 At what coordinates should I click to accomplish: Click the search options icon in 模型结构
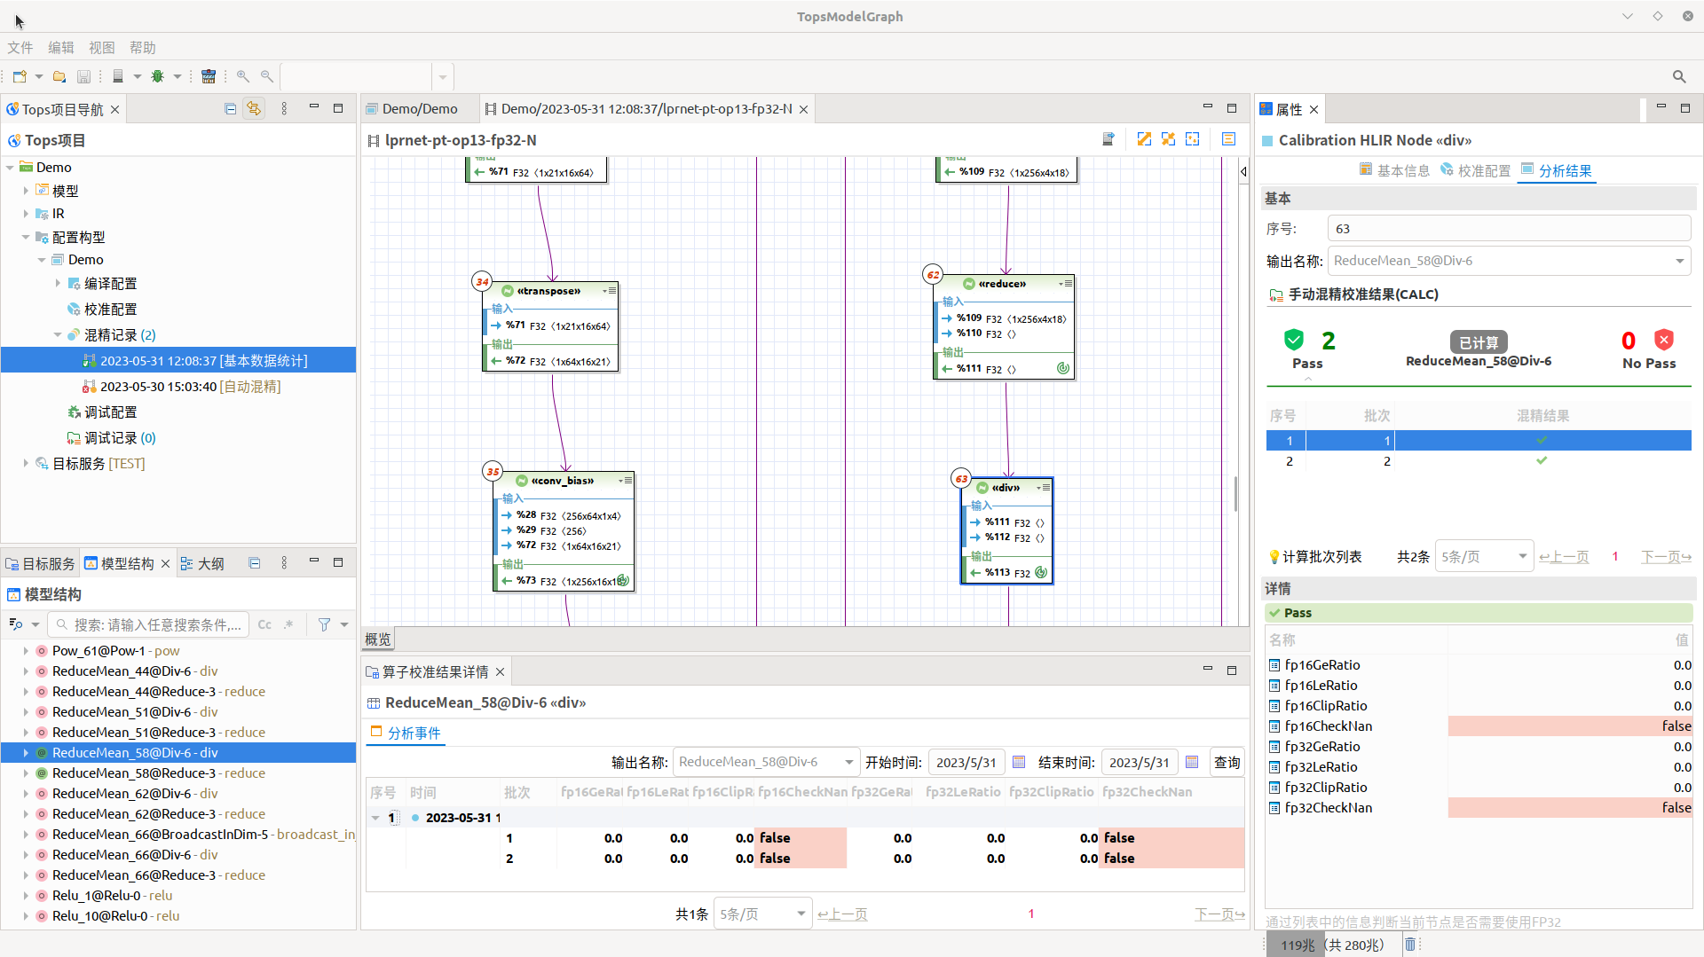tap(16, 624)
